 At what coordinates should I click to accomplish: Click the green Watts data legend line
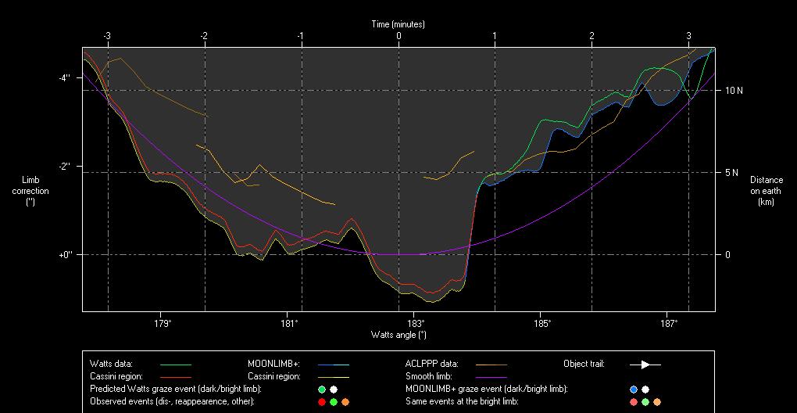175,365
